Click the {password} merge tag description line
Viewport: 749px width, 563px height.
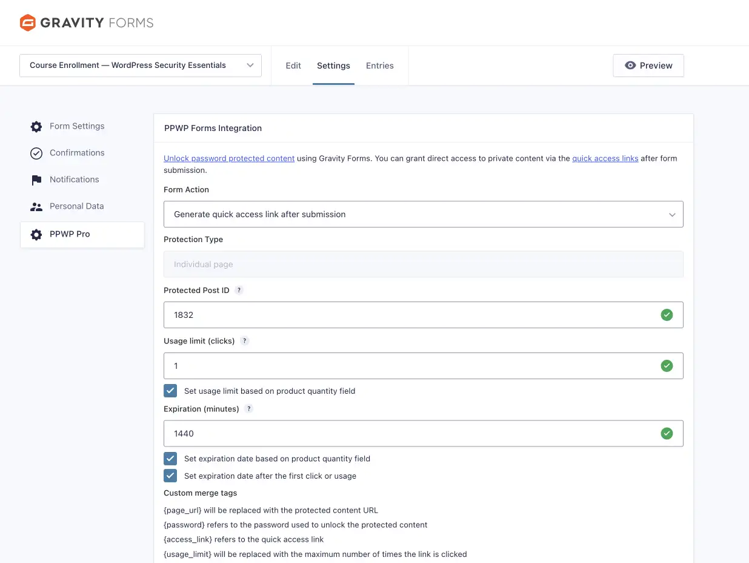pyautogui.click(x=296, y=525)
